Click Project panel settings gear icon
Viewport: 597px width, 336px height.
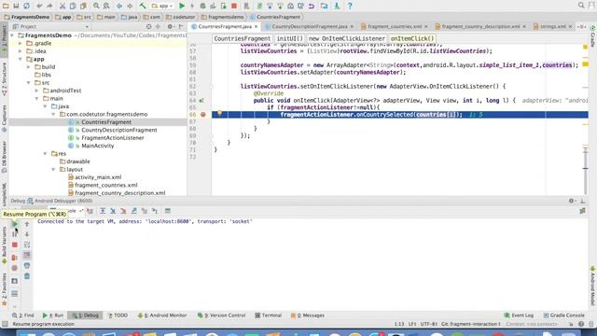(170, 26)
